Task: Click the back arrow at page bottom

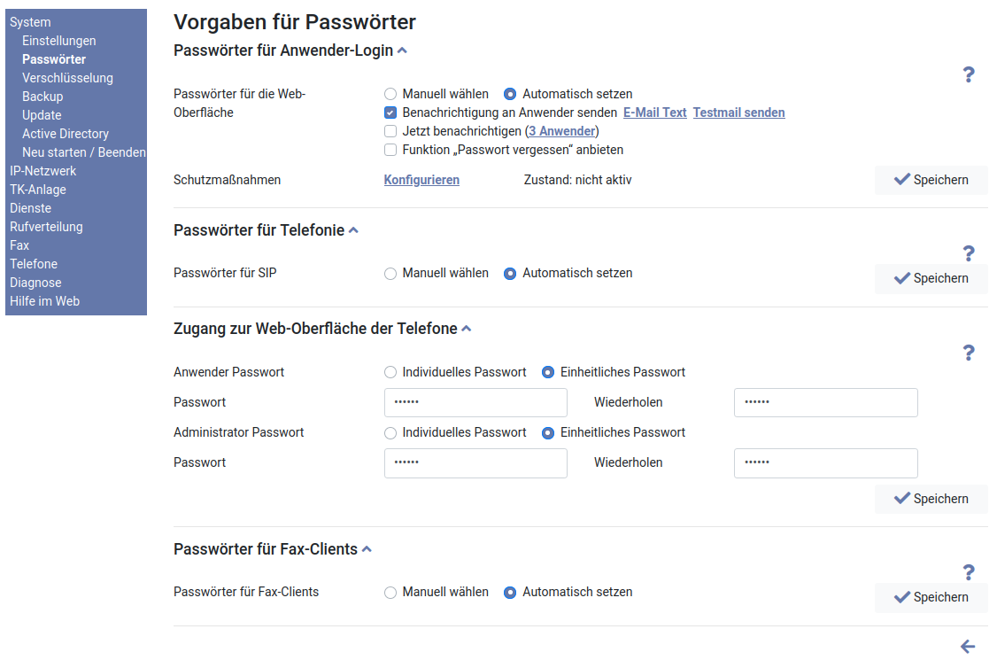Action: [x=968, y=647]
